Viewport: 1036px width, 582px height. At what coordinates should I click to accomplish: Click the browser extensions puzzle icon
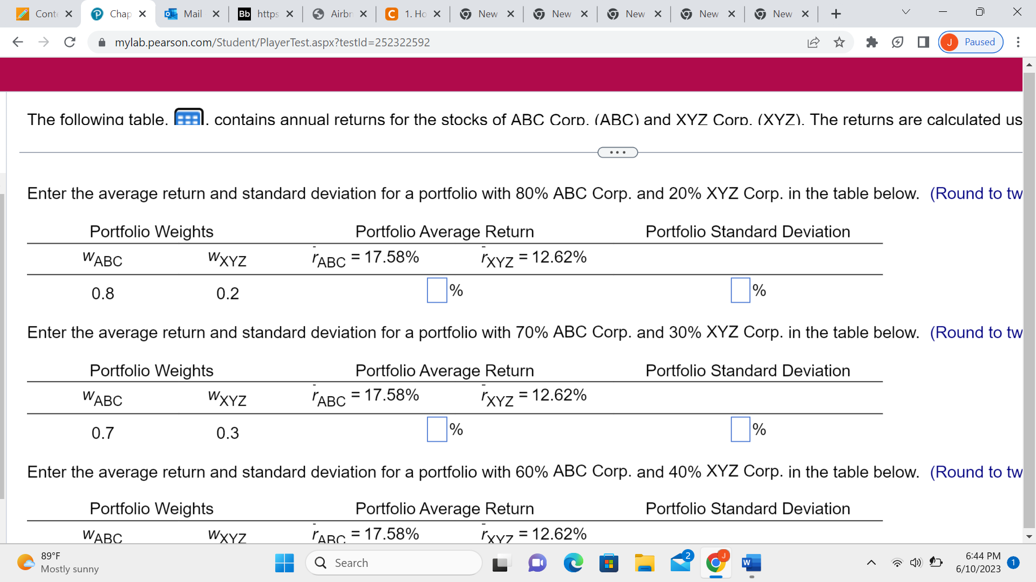(x=871, y=42)
